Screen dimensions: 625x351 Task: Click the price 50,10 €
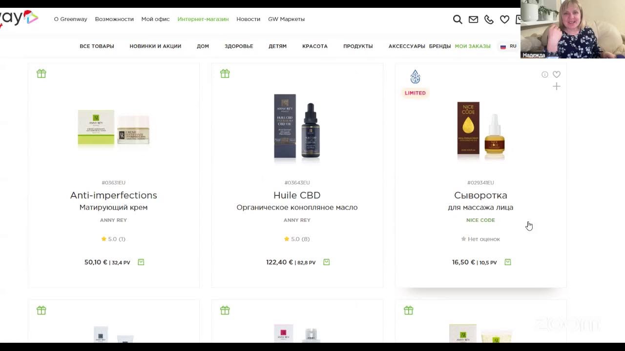click(x=96, y=262)
